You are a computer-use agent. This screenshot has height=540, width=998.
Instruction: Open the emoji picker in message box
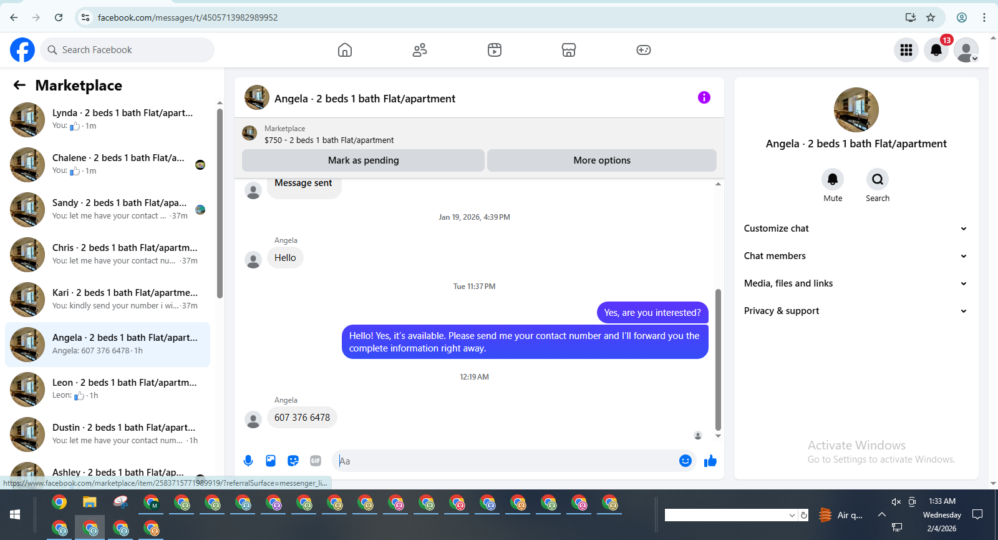pos(686,461)
